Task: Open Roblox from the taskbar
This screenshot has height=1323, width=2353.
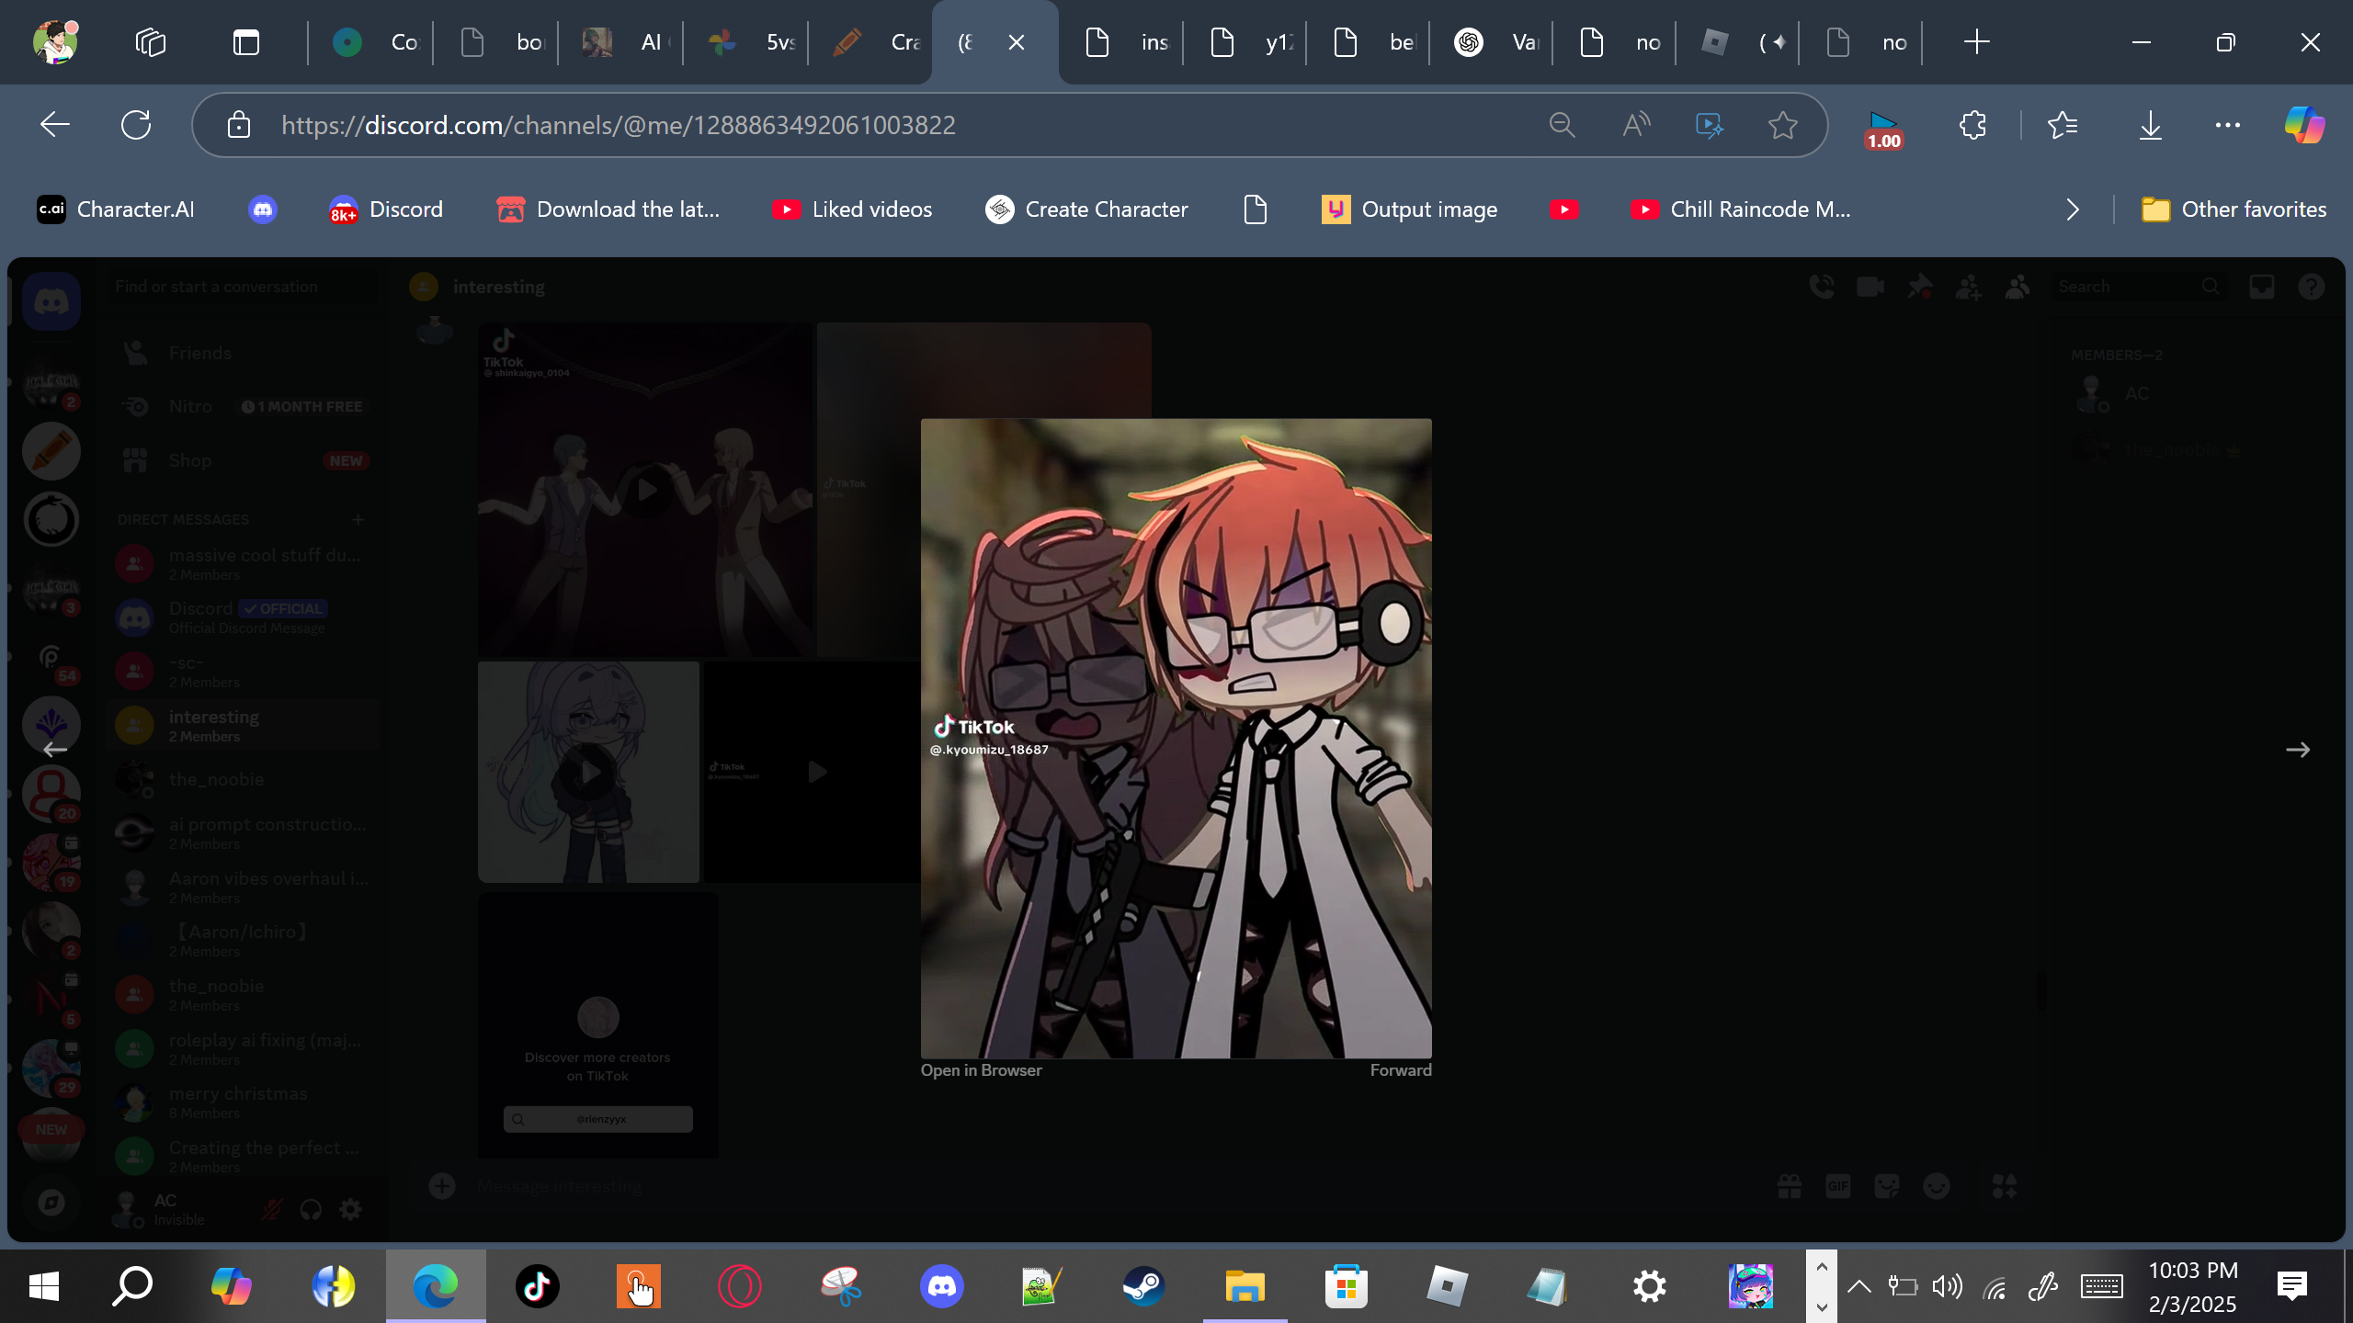Action: (x=1447, y=1286)
